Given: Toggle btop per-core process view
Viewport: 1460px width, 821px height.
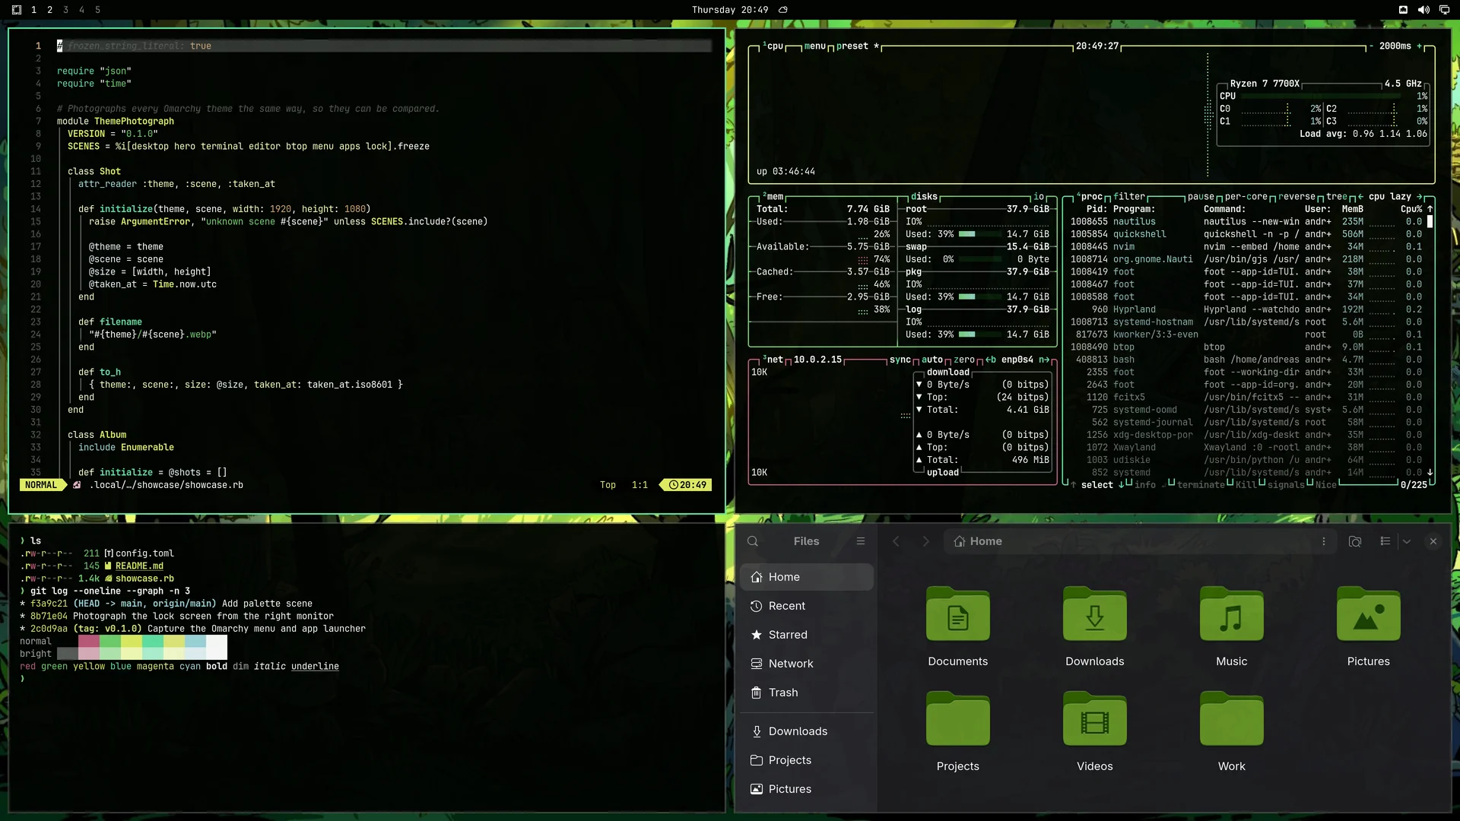Looking at the screenshot, I should point(1246,196).
